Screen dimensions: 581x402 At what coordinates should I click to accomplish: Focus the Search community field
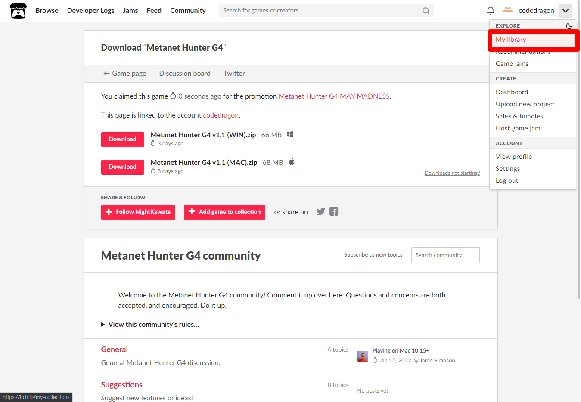coord(446,255)
